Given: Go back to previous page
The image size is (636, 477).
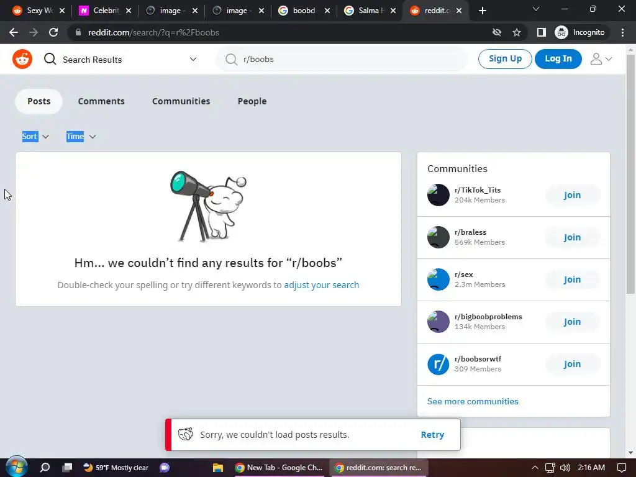Looking at the screenshot, I should tap(14, 32).
